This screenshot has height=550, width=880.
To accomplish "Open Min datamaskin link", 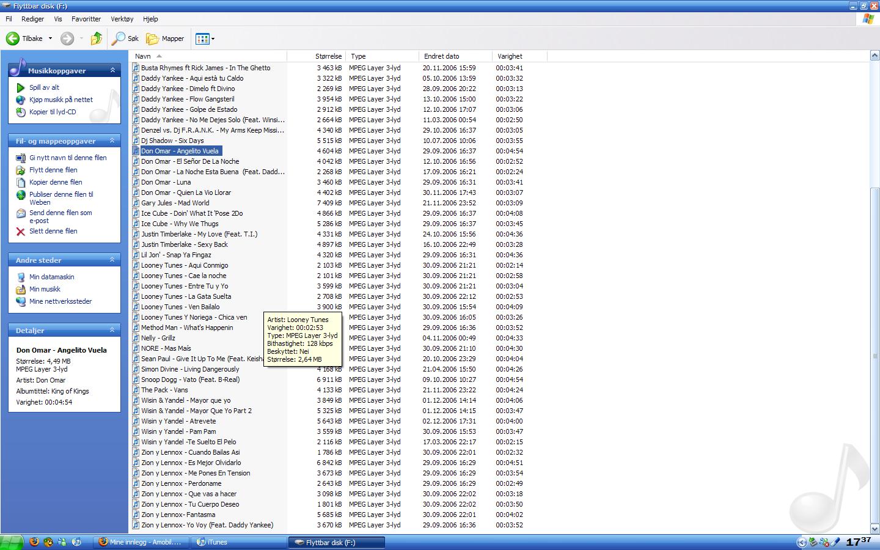I will 52,277.
